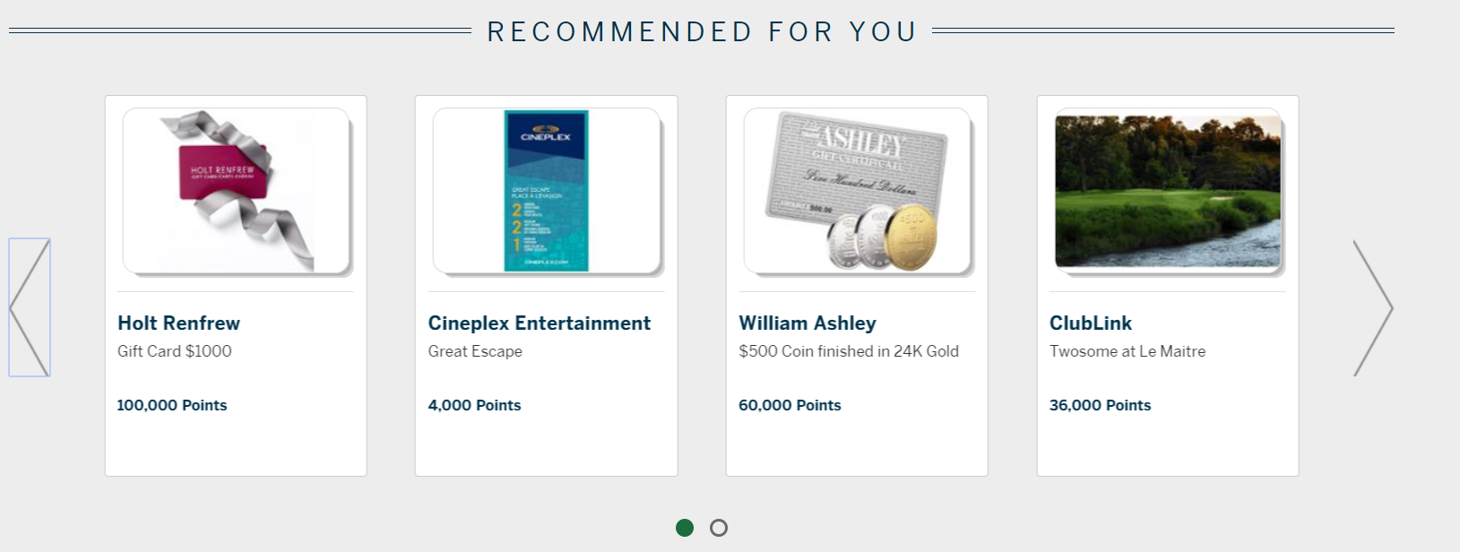Open the William Ashley gold coin image
The width and height of the screenshot is (1460, 552).
pyautogui.click(x=858, y=191)
